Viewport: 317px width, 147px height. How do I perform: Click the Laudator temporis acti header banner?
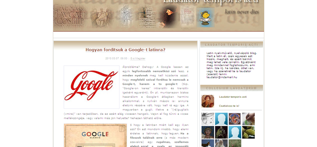(158, 15)
